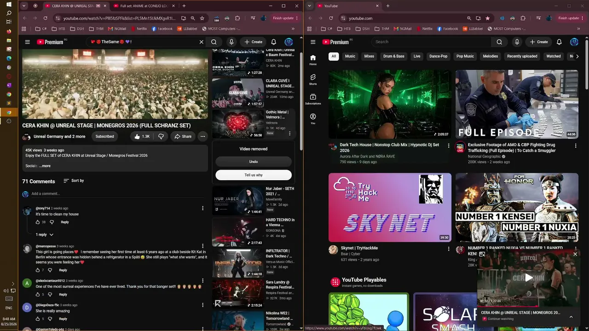Like the CERA KHIN video (1.3K)
Screen dimensions: 589x331
tap(142, 137)
